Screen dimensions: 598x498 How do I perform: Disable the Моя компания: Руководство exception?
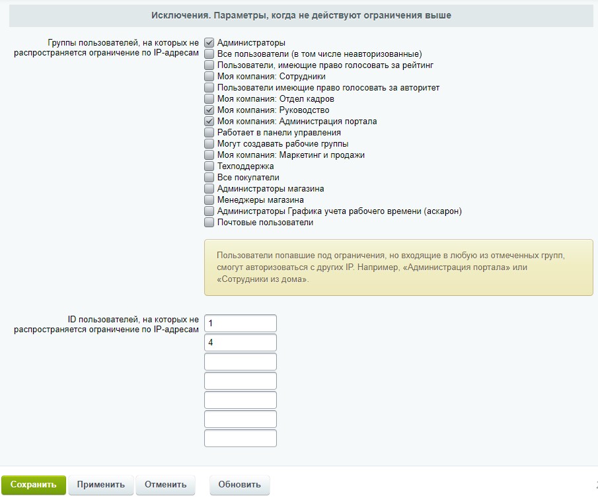pos(208,110)
